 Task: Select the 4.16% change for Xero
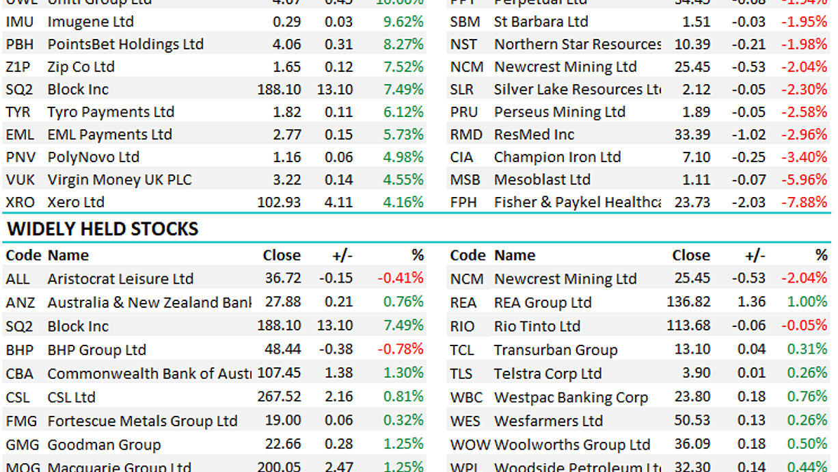tap(403, 202)
